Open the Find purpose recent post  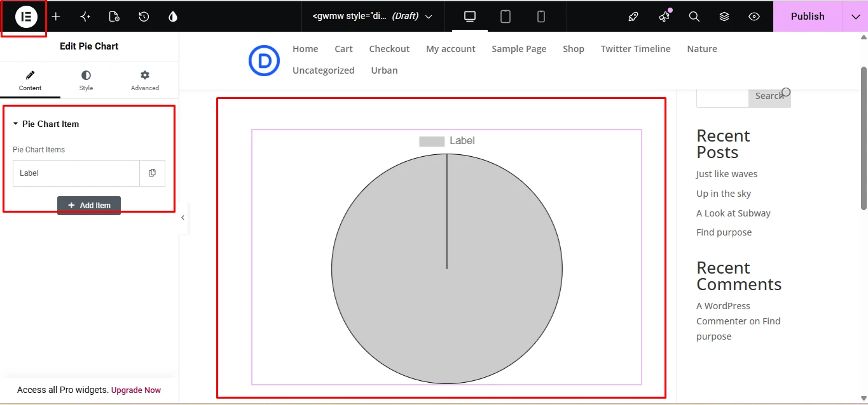[724, 232]
